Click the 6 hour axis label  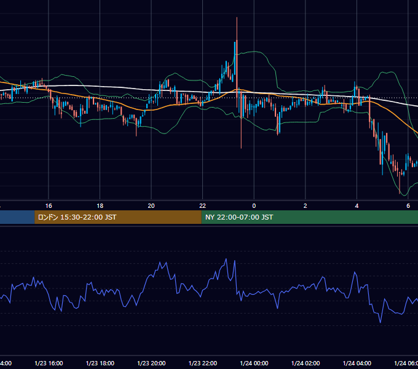point(408,206)
